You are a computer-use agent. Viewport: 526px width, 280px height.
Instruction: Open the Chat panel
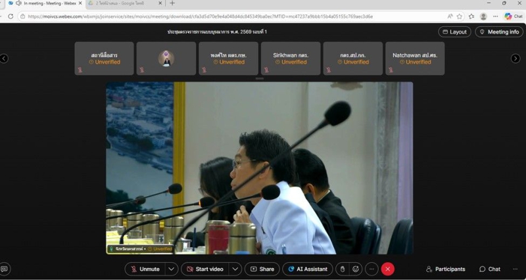[x=490, y=269]
